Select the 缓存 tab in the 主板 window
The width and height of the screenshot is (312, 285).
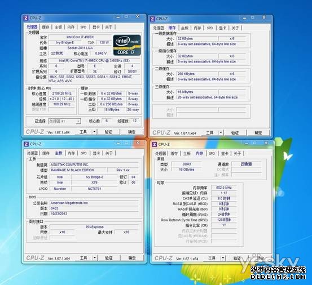(46, 153)
